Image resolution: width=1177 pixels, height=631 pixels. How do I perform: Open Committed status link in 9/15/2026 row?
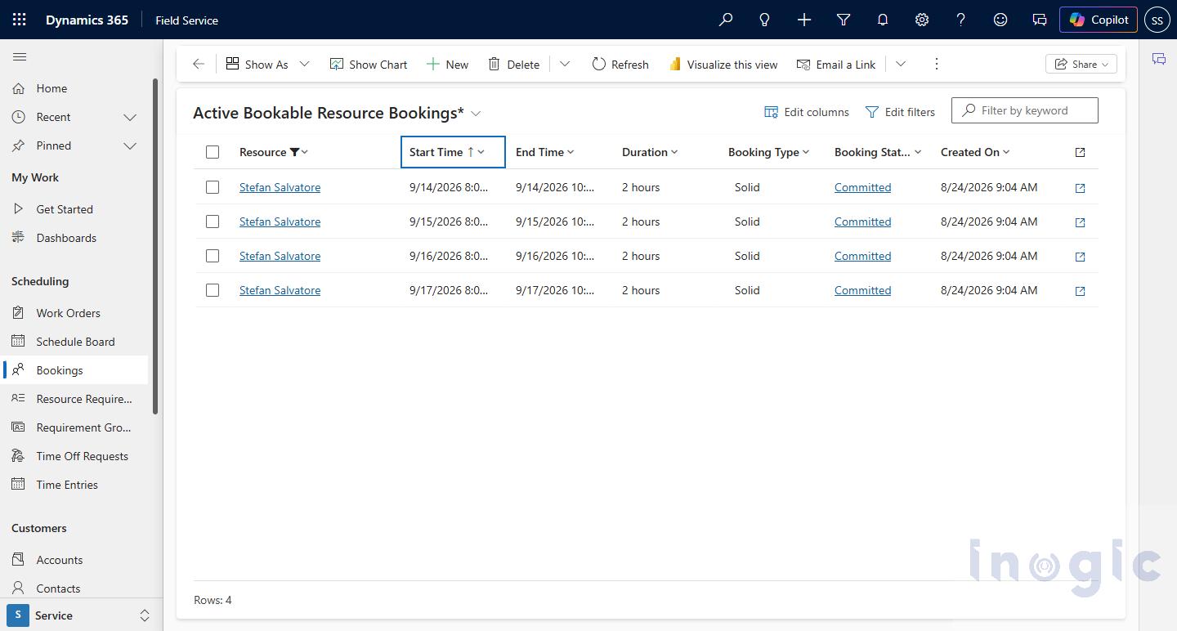(862, 222)
